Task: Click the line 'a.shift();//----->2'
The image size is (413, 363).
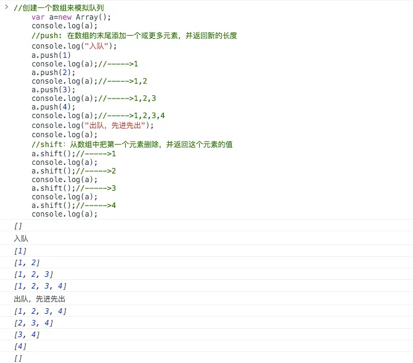Action: tap(74, 171)
